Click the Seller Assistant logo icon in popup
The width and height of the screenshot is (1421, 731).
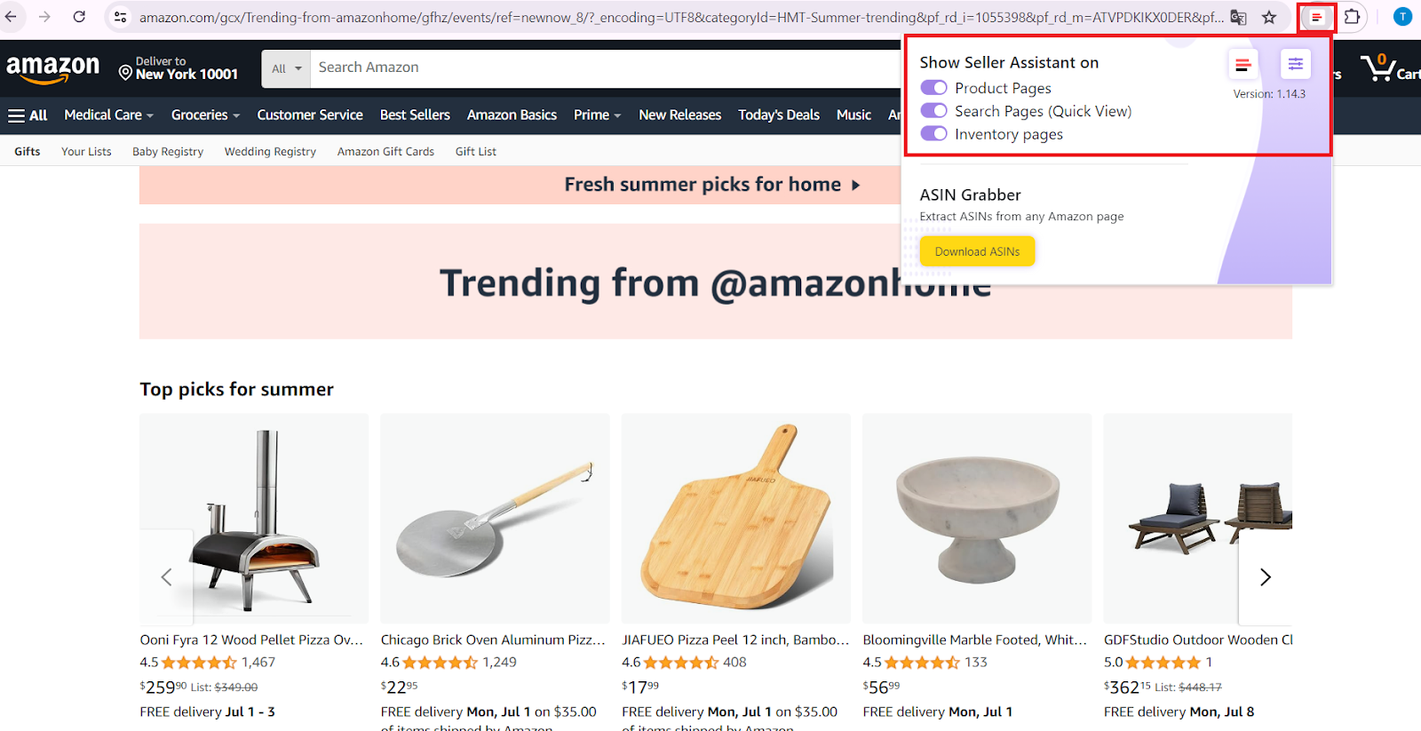(1242, 64)
